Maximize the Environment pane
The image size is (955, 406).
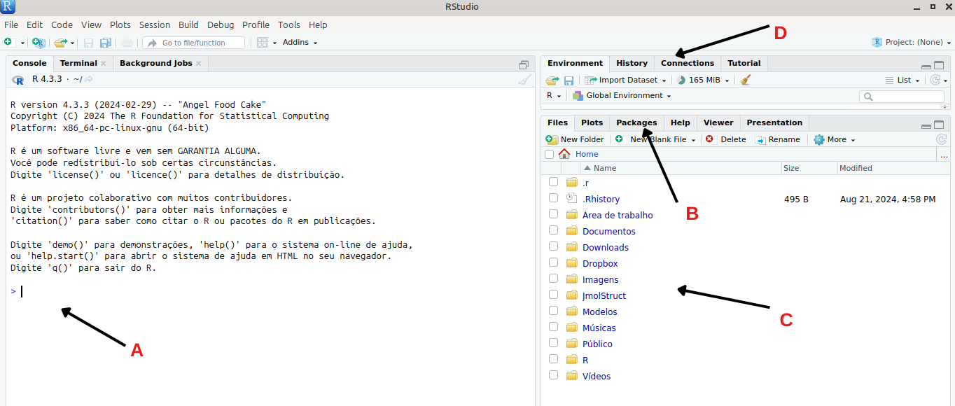pyautogui.click(x=939, y=65)
